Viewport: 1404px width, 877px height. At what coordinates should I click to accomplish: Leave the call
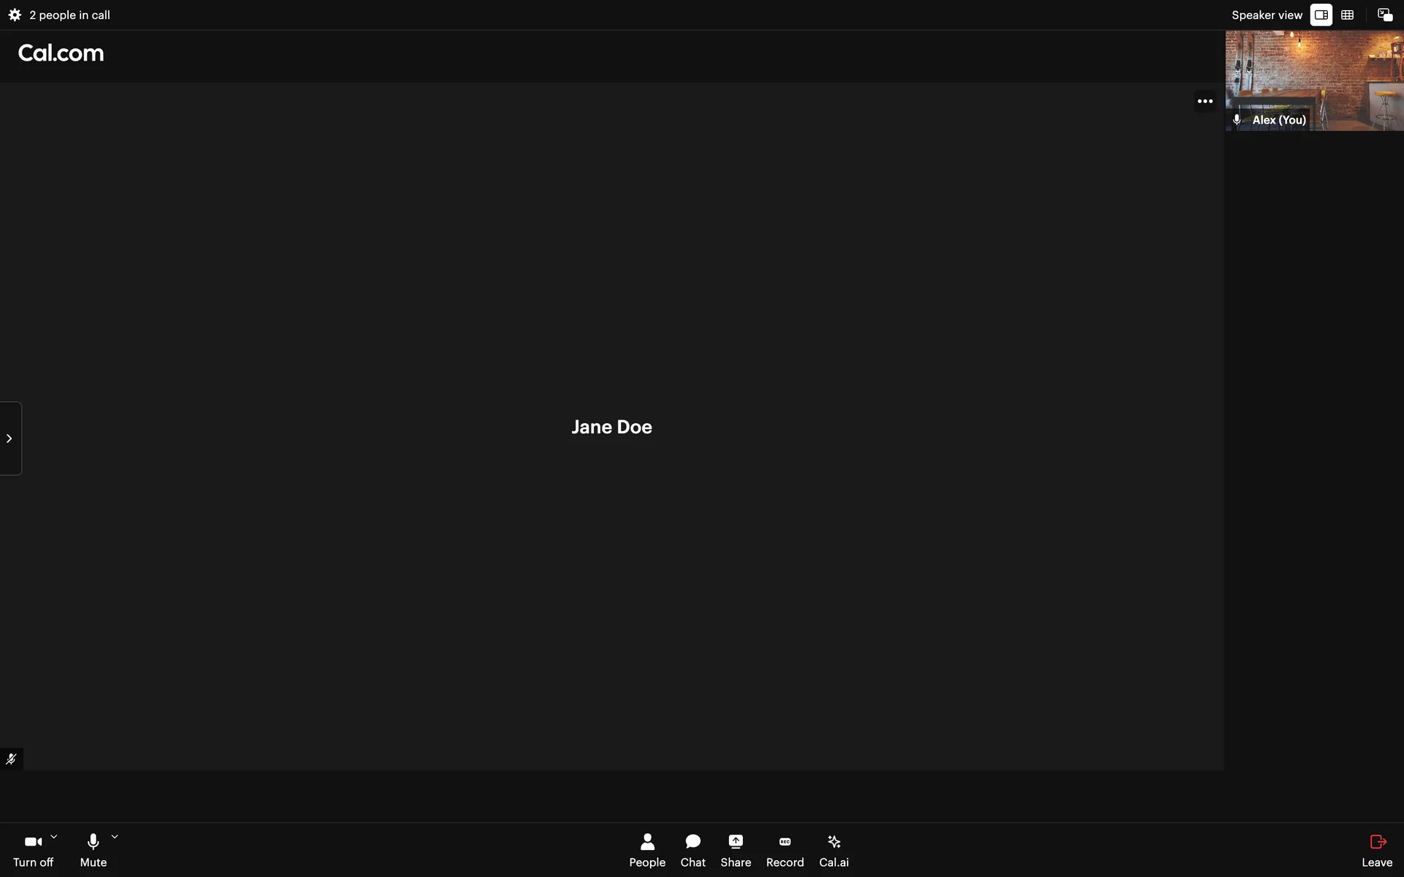[x=1377, y=851]
